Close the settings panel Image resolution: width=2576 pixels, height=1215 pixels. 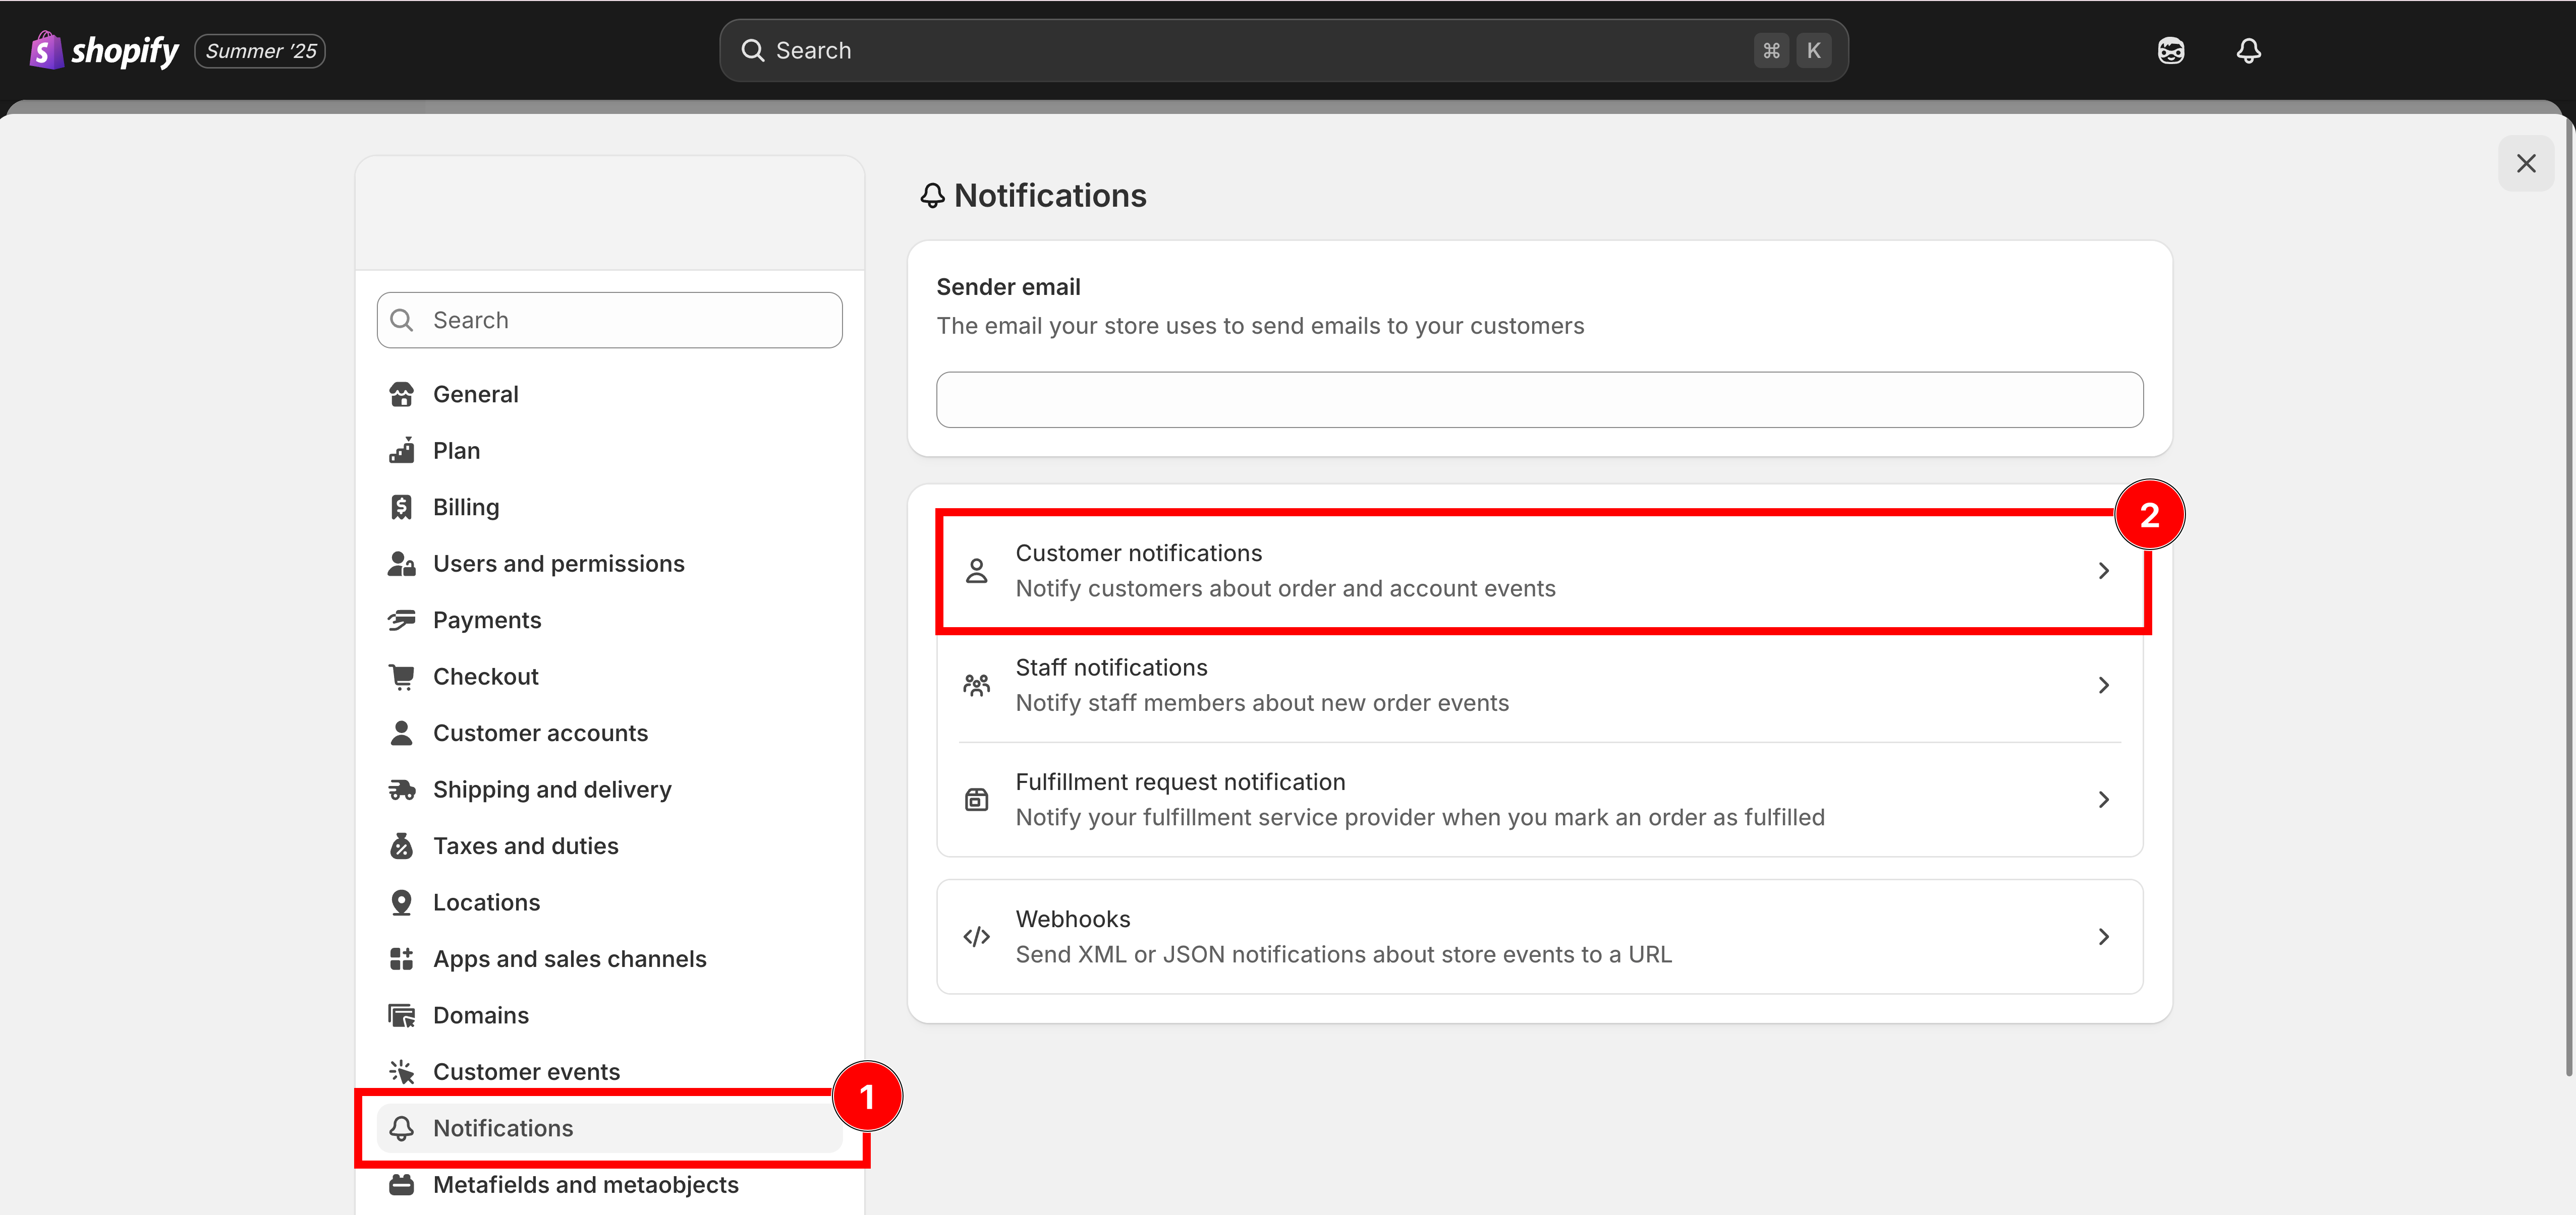click(2526, 164)
